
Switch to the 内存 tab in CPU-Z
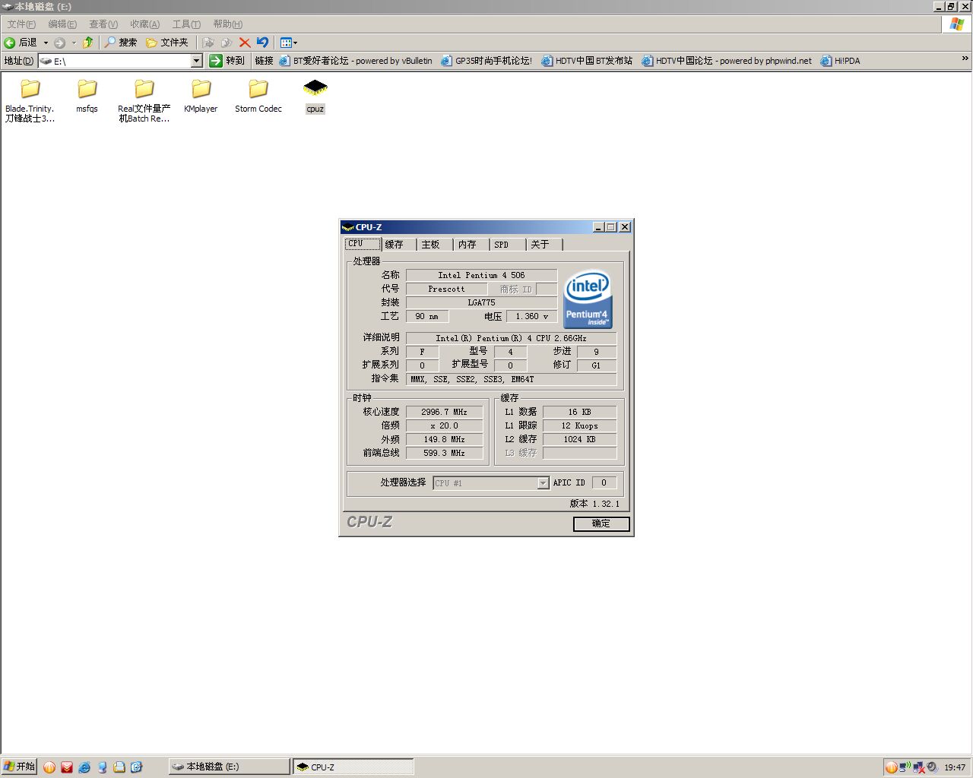pos(472,245)
